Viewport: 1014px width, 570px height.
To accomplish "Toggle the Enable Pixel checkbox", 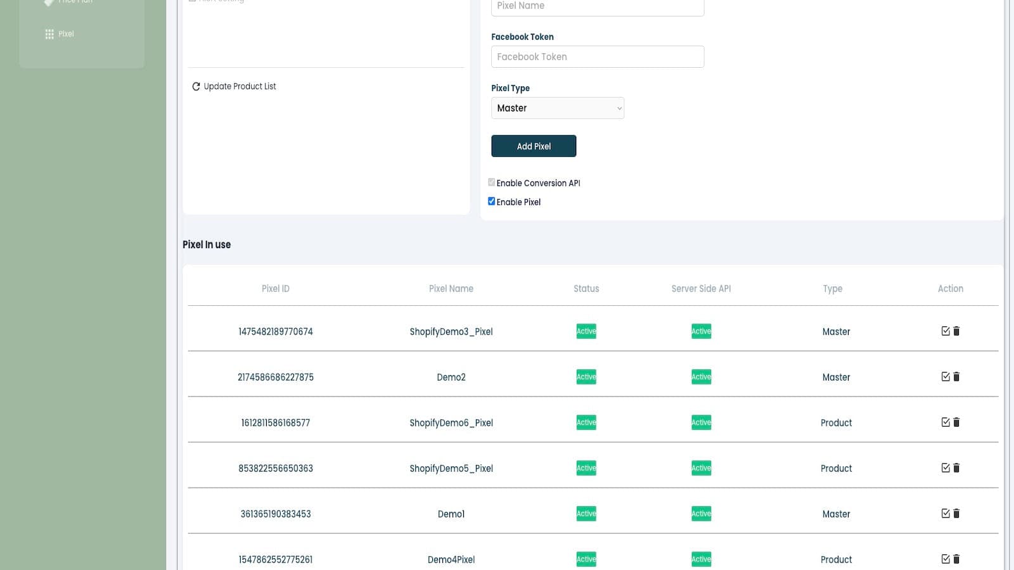I will coord(491,201).
